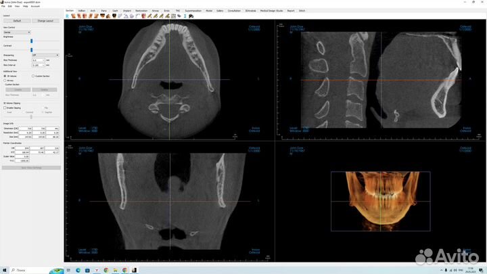Click the gray icon left of the blue I

[179, 16]
